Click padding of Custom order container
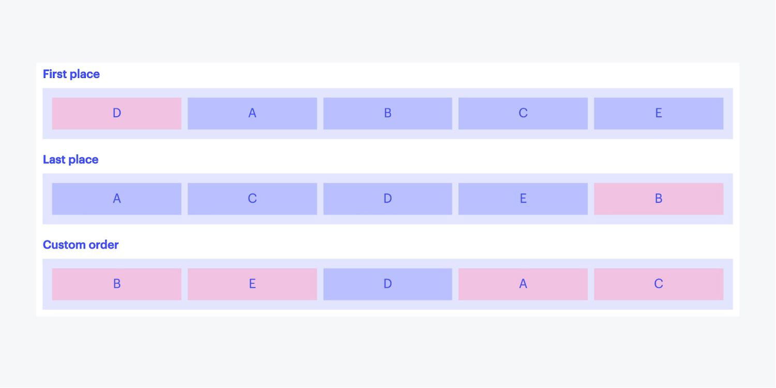 tap(387, 263)
